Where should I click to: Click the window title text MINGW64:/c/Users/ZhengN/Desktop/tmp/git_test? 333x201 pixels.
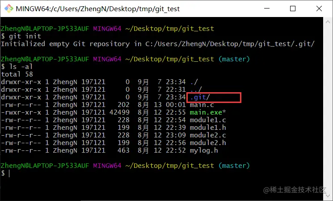click(x=98, y=9)
